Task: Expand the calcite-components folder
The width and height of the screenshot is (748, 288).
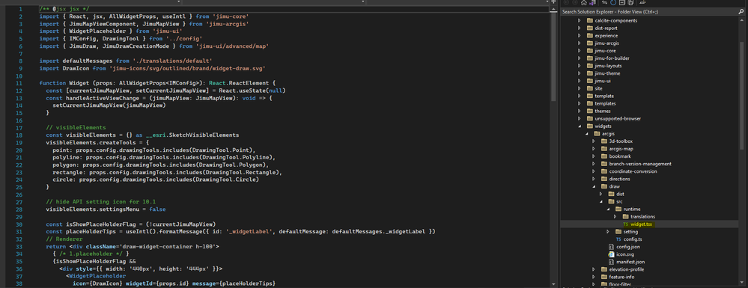Action: point(580,20)
